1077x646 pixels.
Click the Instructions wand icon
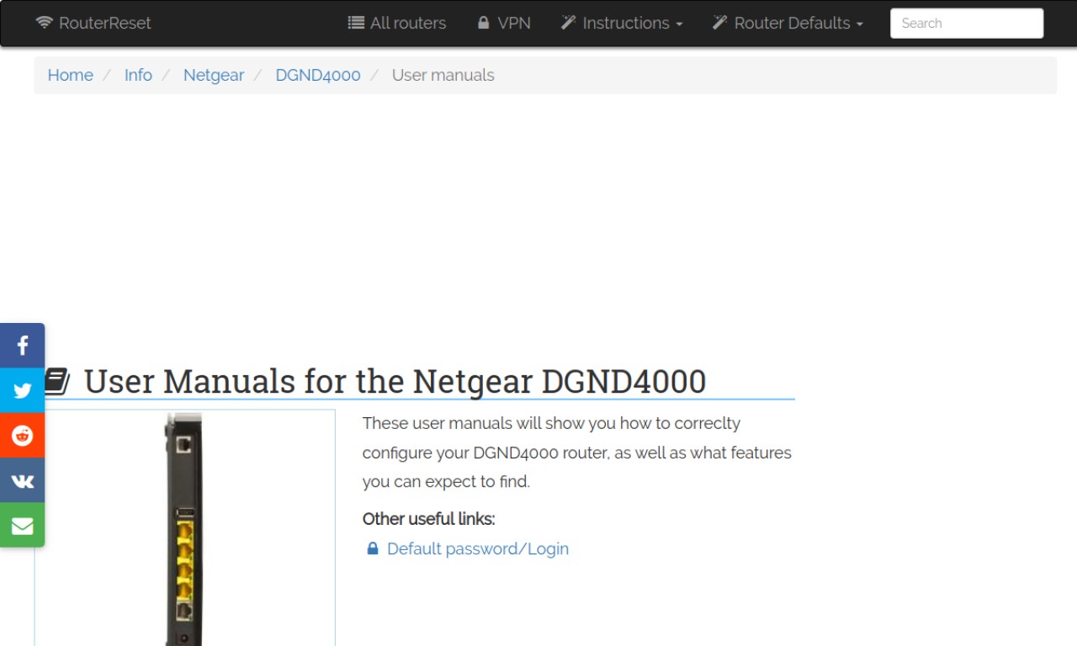coord(568,23)
